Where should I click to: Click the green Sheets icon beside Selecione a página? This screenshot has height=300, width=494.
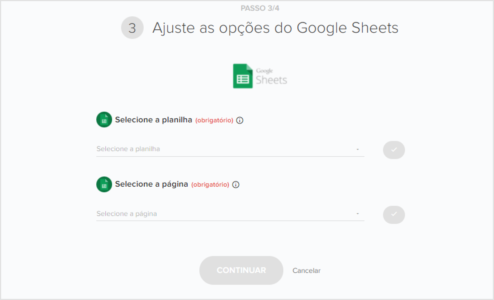(104, 184)
